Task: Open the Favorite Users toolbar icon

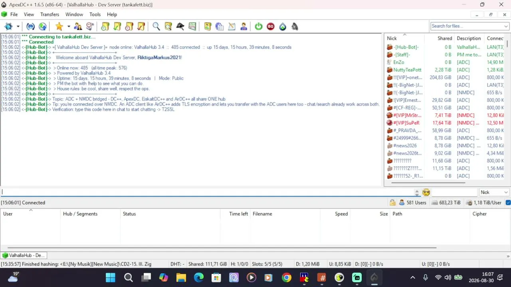Action: click(78, 27)
